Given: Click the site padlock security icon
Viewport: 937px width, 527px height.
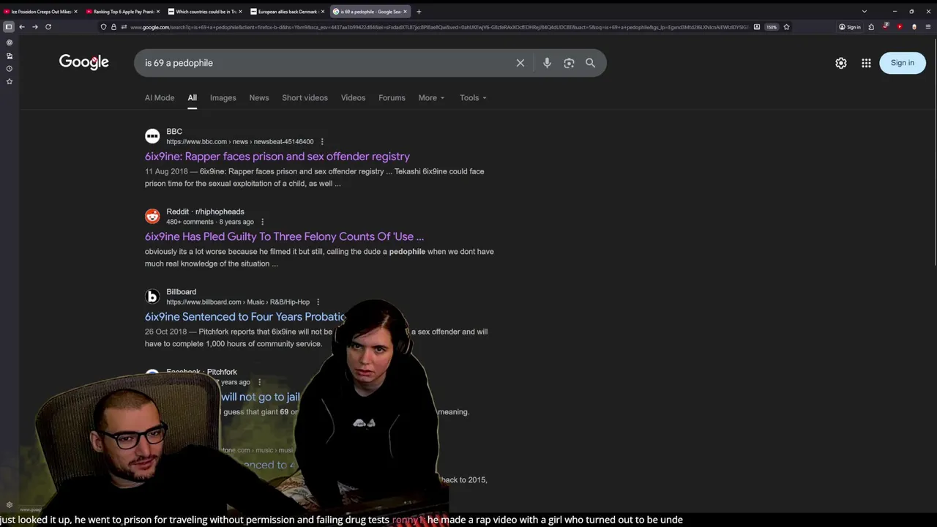Looking at the screenshot, I should (x=113, y=27).
